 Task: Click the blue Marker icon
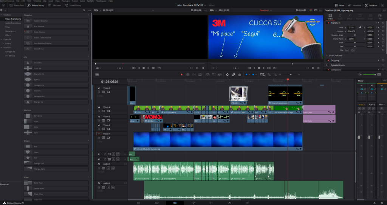point(253,74)
